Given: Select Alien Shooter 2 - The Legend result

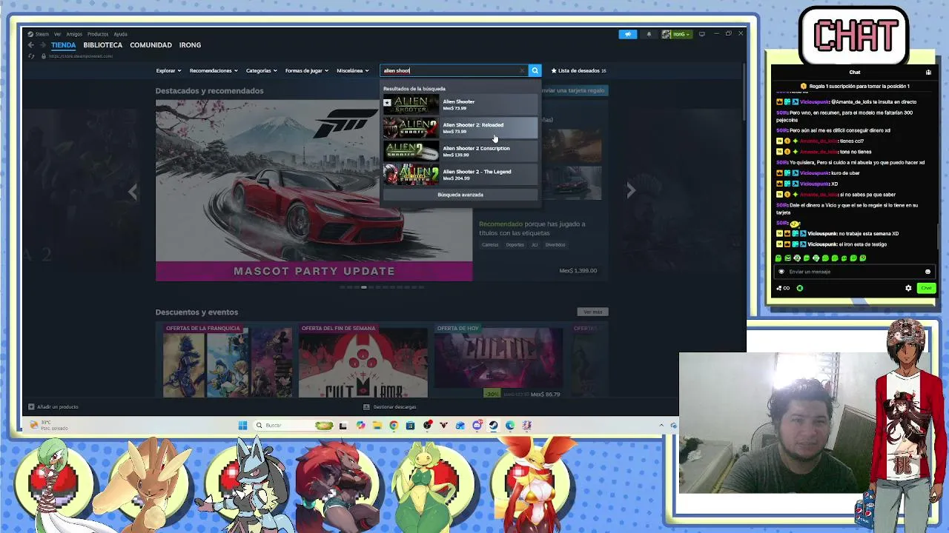Looking at the screenshot, I should tap(460, 175).
